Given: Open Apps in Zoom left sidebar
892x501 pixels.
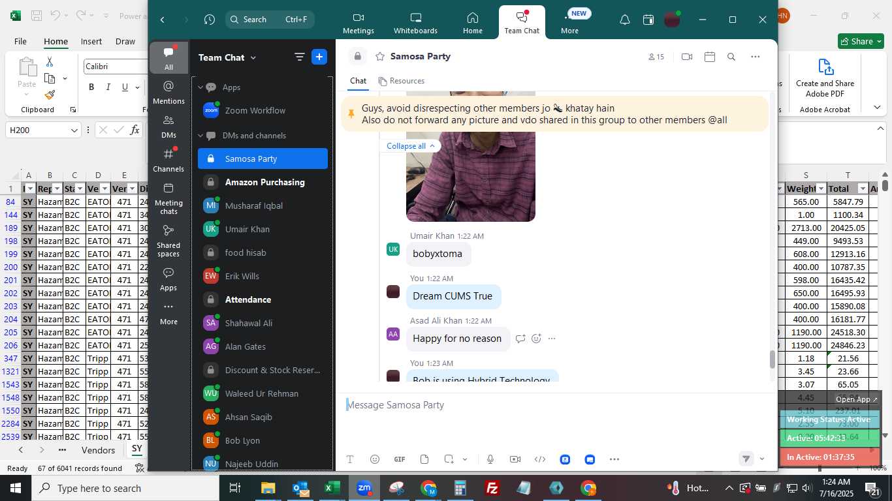Looking at the screenshot, I should pos(168,279).
